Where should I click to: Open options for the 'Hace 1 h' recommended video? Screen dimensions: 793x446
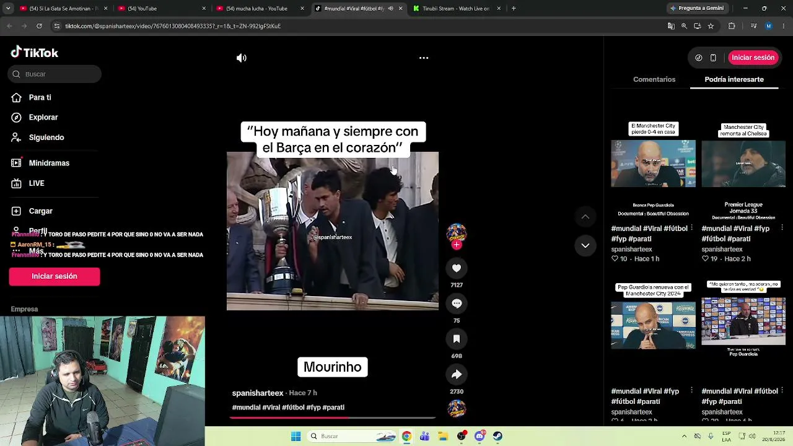691,228
